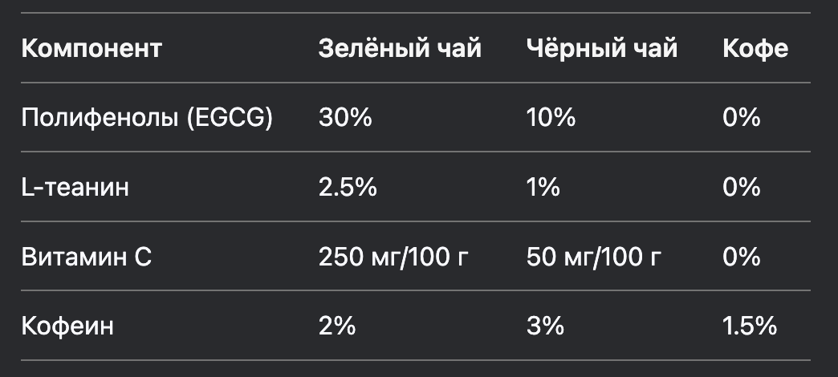Viewport: 838px width, 377px height.
Task: Click the coffee 0% cell in Полифенолы row
Action: 741,117
